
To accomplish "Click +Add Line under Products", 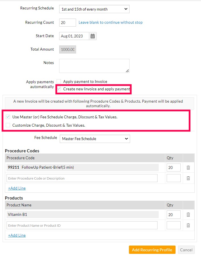I will click(17, 235).
